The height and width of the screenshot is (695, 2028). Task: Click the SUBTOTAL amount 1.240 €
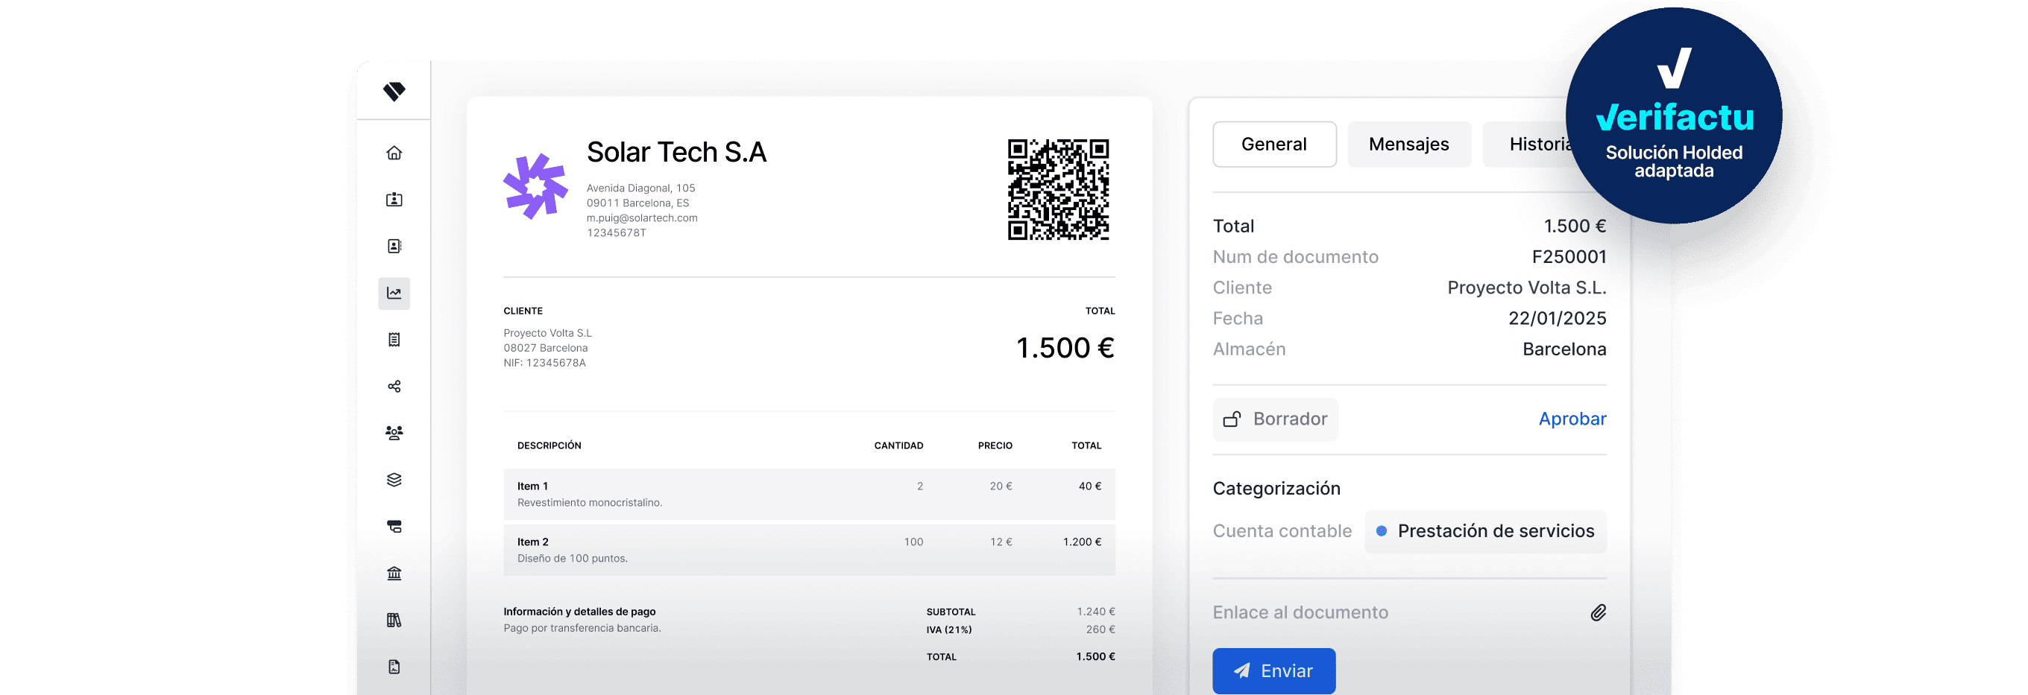tap(1096, 612)
